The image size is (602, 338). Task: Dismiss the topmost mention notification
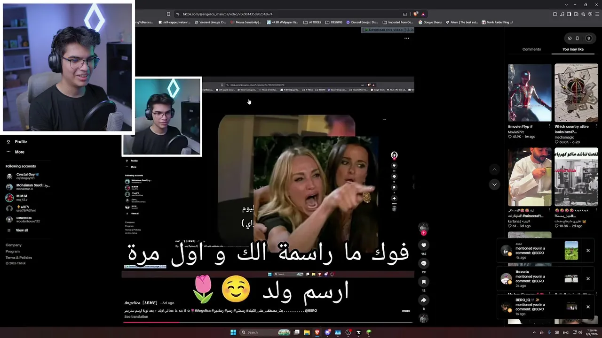[x=588, y=251]
